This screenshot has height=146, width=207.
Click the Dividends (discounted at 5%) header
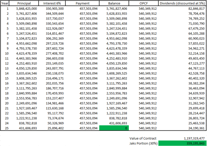point(182,3)
